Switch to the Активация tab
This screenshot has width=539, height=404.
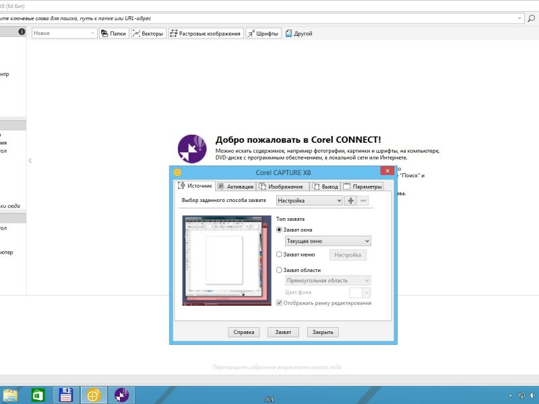click(x=236, y=187)
